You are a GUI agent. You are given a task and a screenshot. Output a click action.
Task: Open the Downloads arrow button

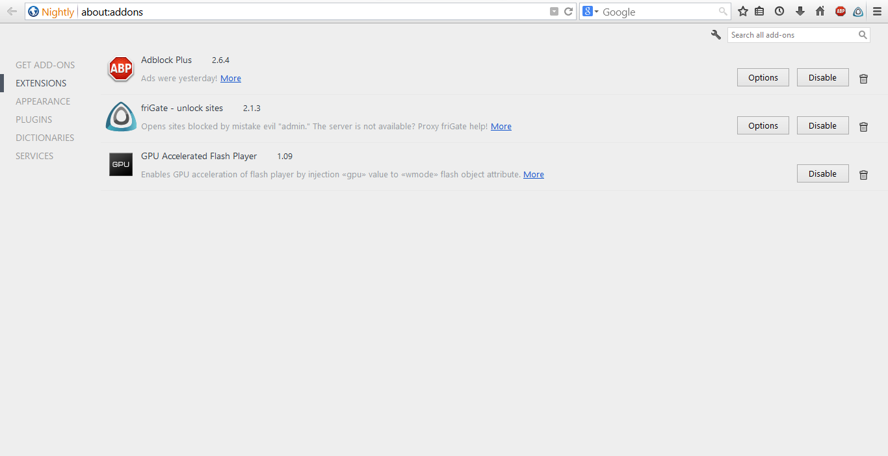point(800,12)
